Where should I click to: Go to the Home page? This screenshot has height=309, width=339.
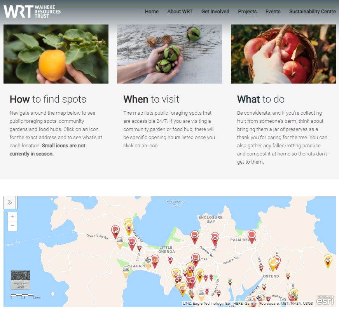pos(152,11)
